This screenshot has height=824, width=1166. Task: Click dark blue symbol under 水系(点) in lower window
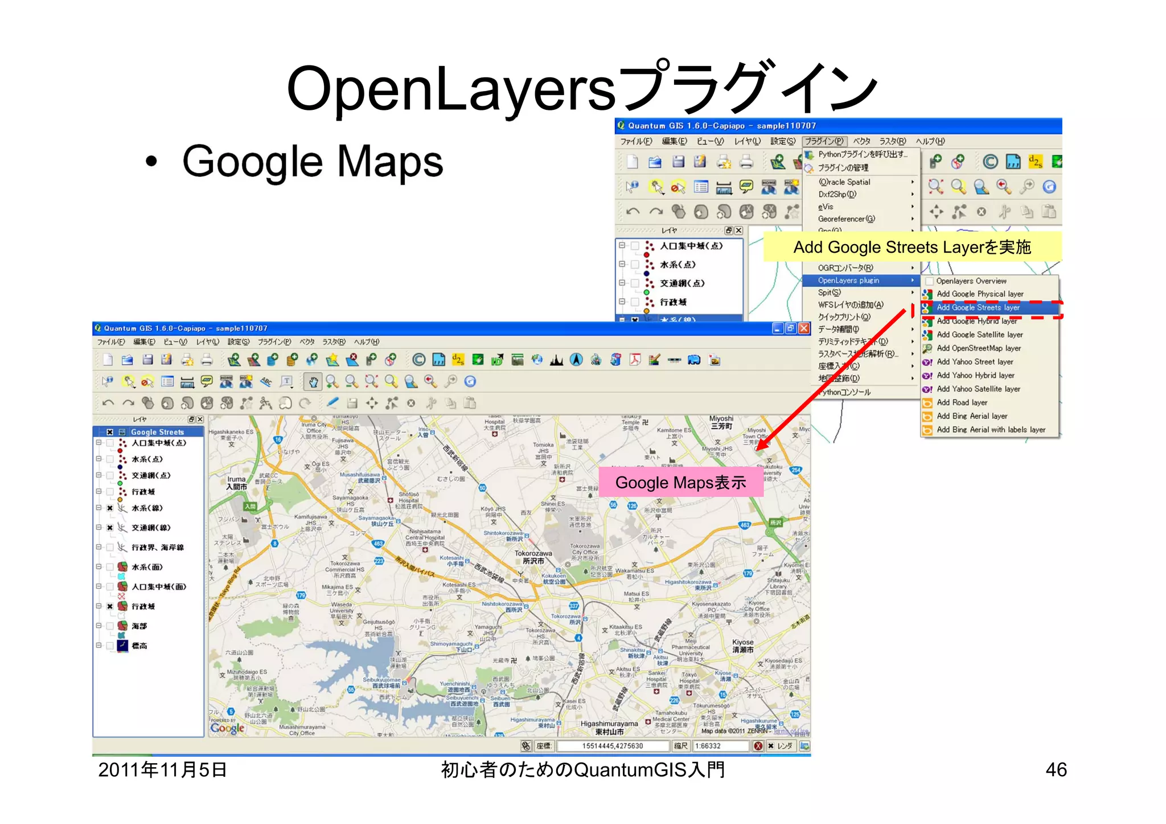120,467
